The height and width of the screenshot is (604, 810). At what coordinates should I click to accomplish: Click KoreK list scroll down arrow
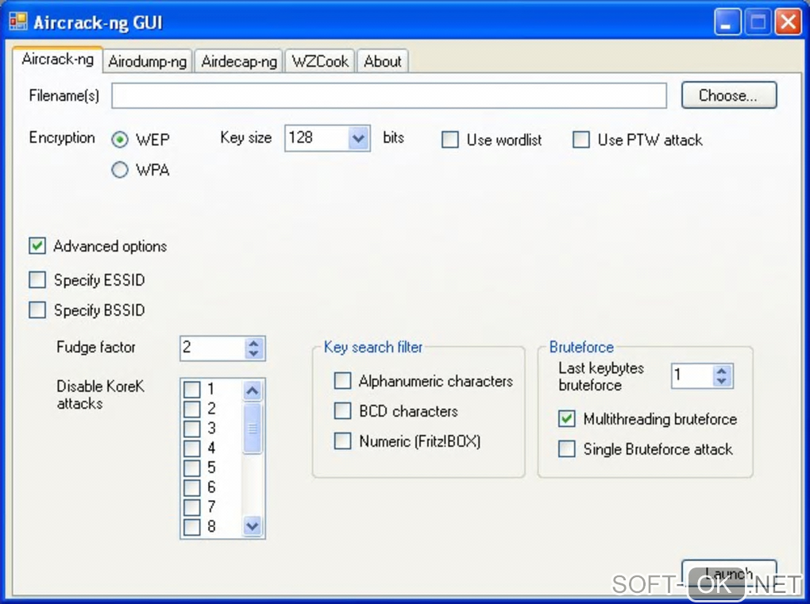[253, 526]
